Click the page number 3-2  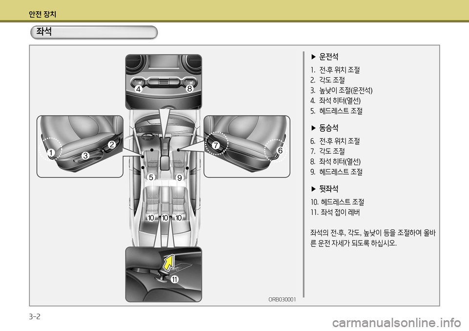[34, 317]
